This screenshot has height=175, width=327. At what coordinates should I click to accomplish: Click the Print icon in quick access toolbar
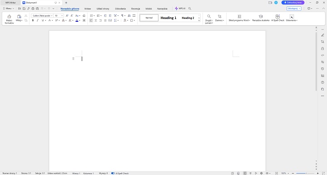tap(33, 9)
